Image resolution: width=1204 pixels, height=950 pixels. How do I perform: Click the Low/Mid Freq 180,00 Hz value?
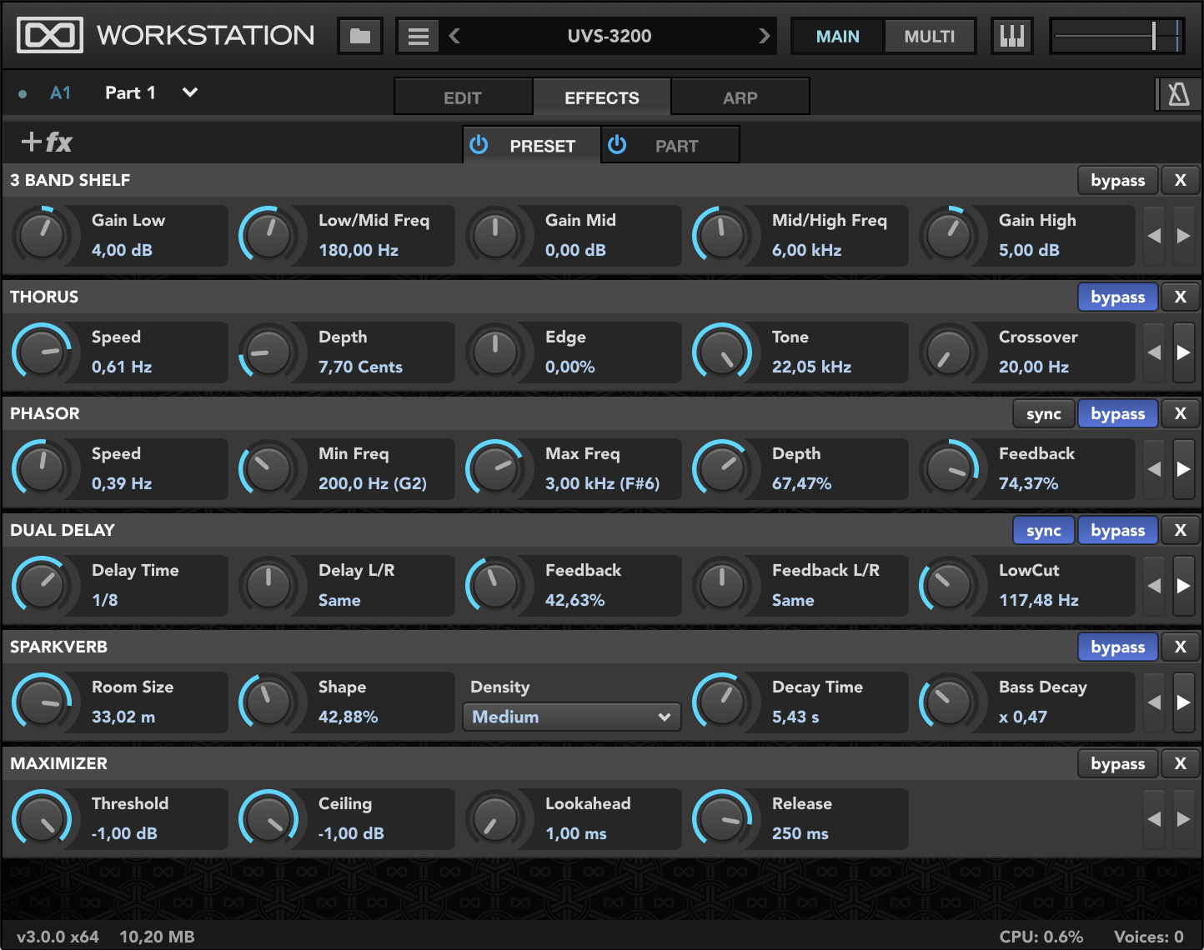point(359,250)
